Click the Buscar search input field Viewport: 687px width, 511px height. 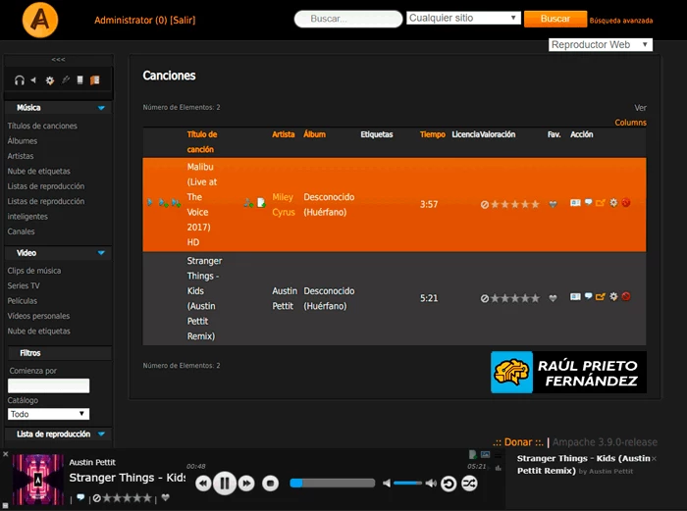pyautogui.click(x=347, y=19)
